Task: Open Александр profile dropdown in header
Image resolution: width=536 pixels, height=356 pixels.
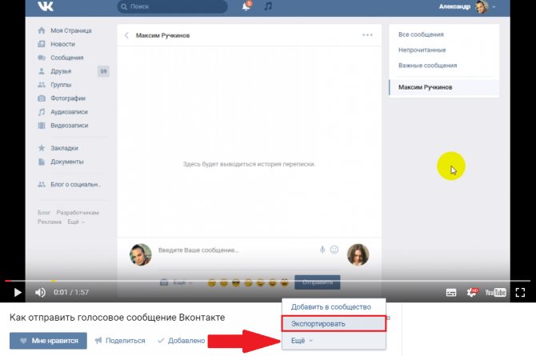Action: pos(466,6)
